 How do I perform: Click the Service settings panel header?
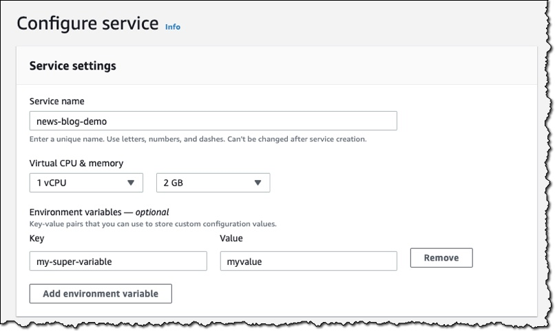[x=73, y=66]
